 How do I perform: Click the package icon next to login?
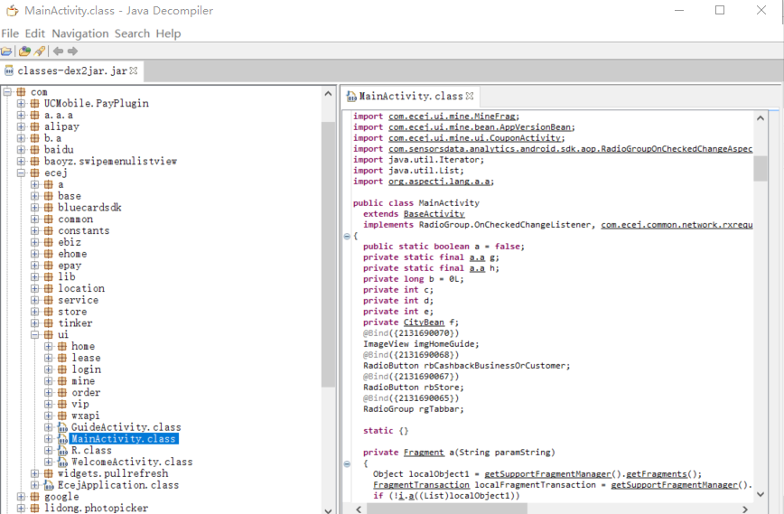[62, 369]
